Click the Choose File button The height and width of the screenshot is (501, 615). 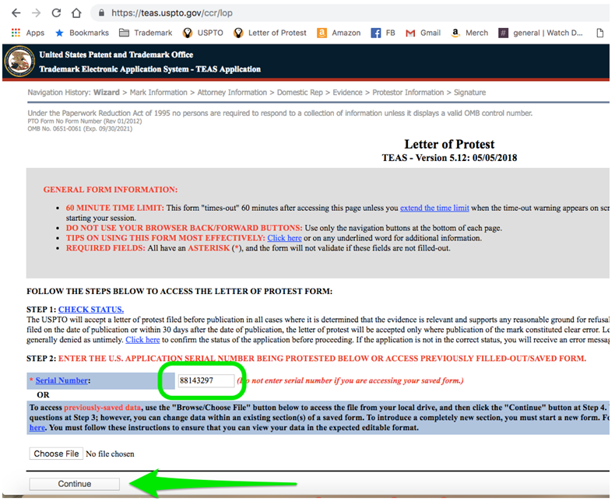click(56, 454)
